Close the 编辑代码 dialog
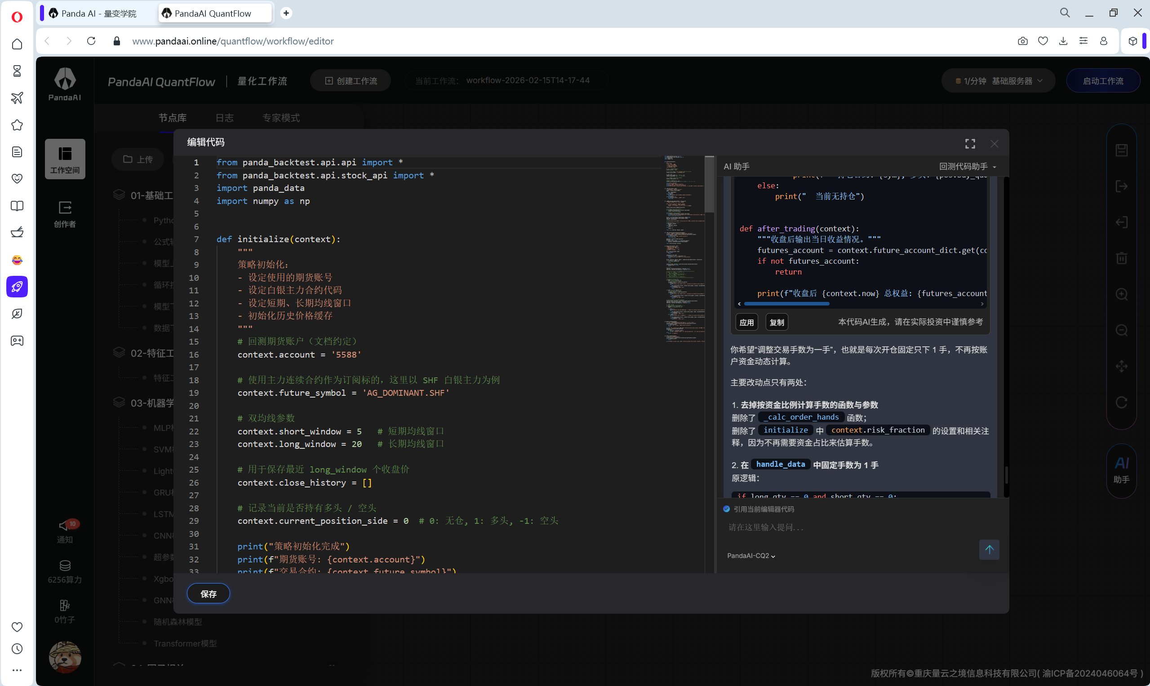The width and height of the screenshot is (1150, 686). tap(995, 144)
